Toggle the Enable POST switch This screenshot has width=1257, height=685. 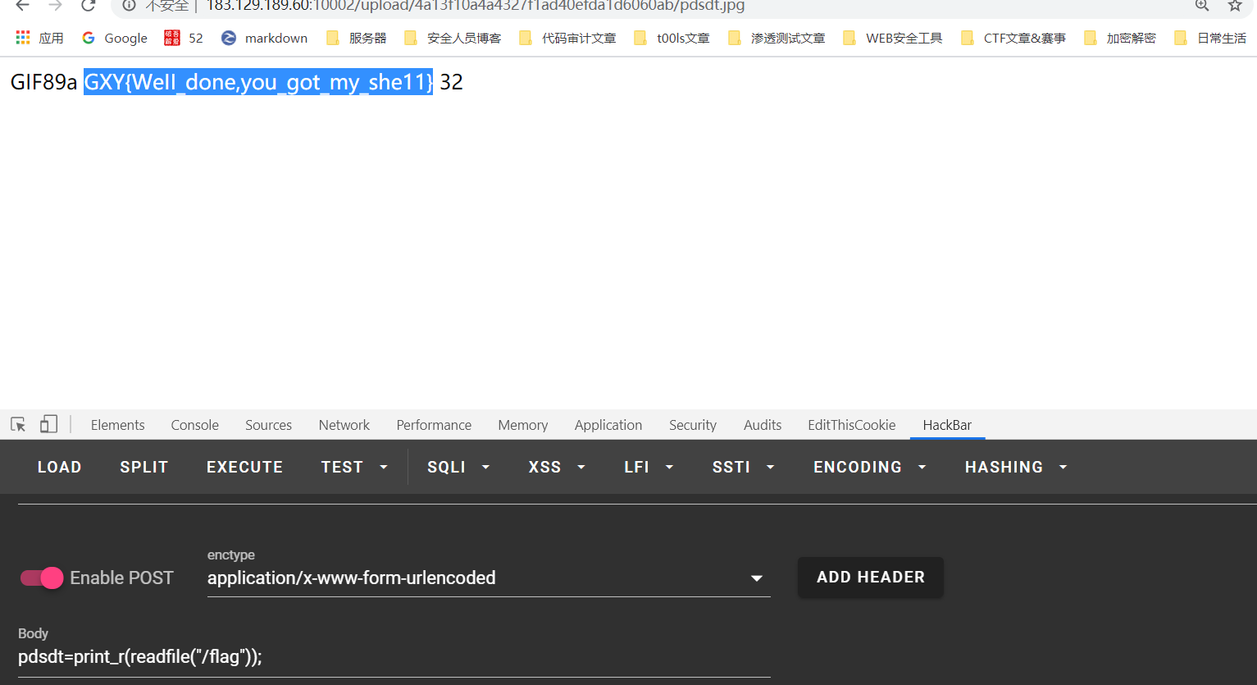42,578
